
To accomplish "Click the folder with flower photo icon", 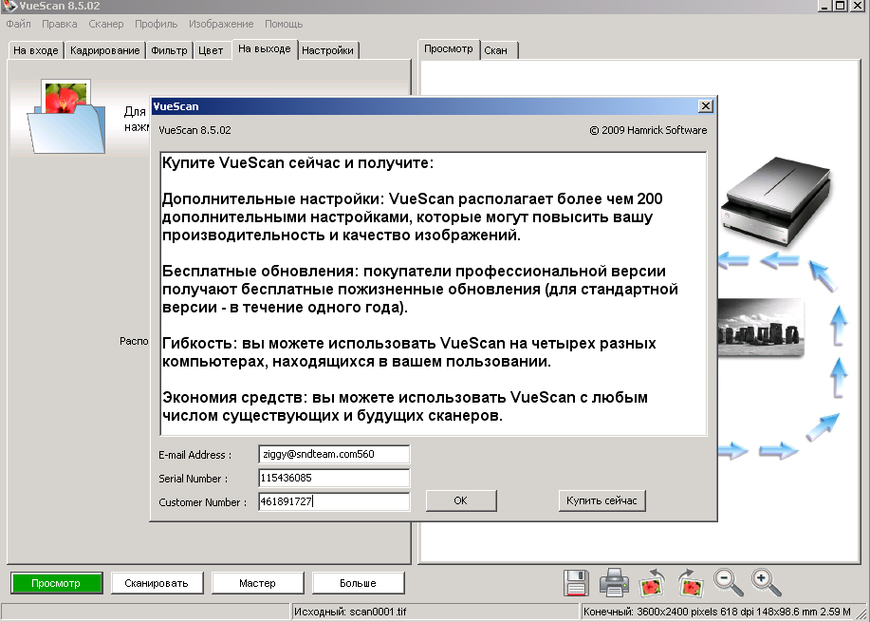I will 66,117.
